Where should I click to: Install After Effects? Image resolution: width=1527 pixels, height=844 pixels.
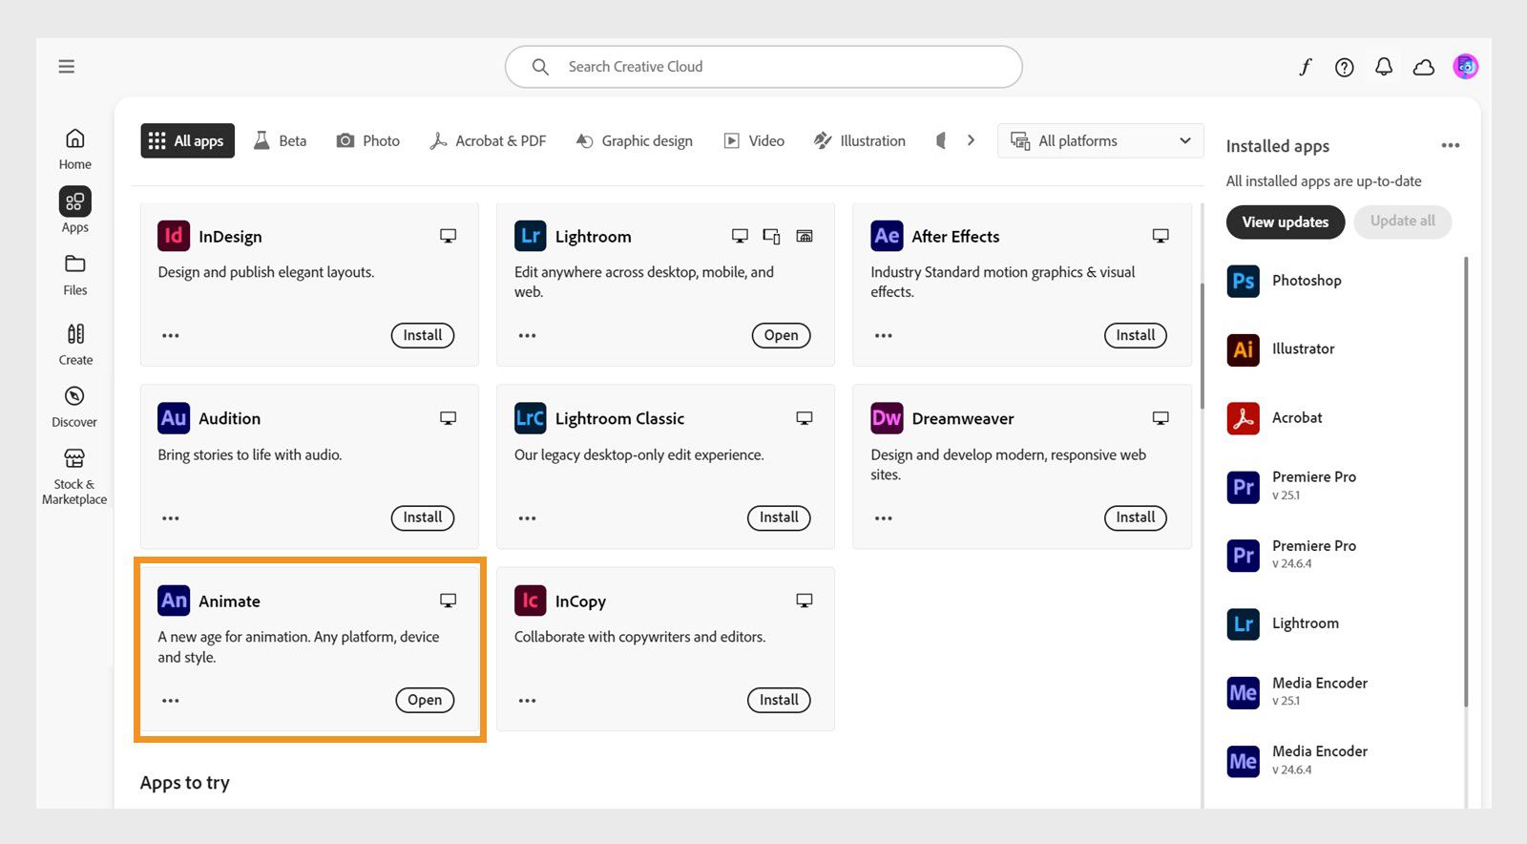1135,335
